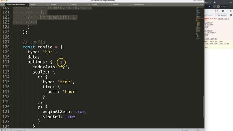This screenshot has width=233, height=131.
Task: Open the .html:129:21 stack trace link
Action: pyautogui.click(x=211, y=39)
